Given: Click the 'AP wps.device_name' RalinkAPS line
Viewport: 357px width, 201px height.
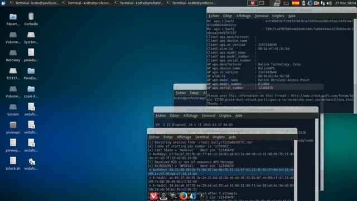Looking at the screenshot, I should [240, 68].
